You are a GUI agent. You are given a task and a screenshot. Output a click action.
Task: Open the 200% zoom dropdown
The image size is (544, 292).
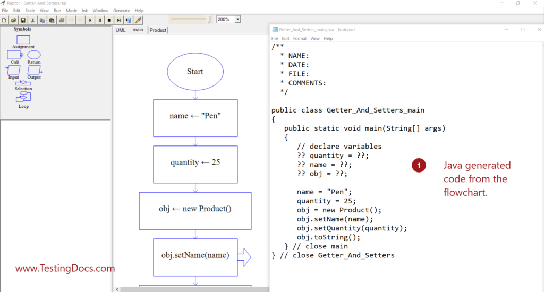point(237,19)
